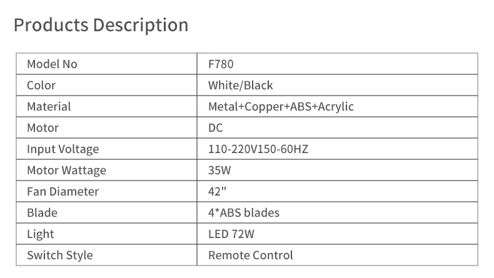Select the Input Voltage label
Screen dimensions: 494x278
pos(63,149)
